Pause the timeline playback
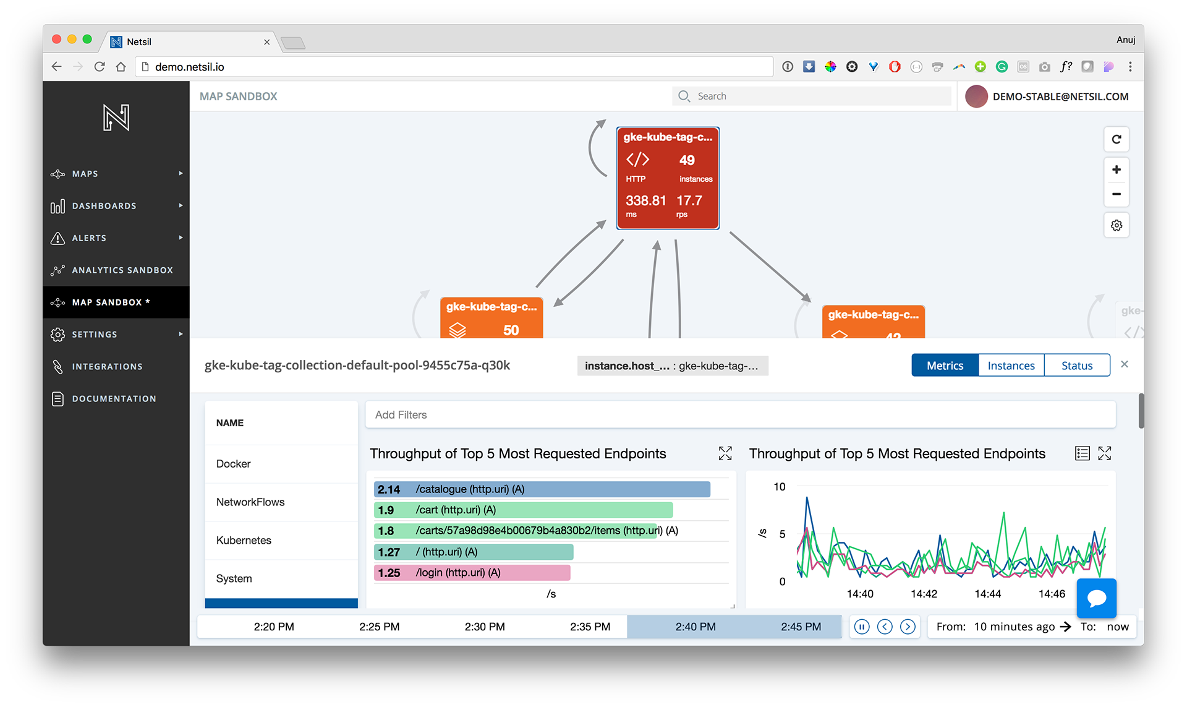1187x707 pixels. 861,627
